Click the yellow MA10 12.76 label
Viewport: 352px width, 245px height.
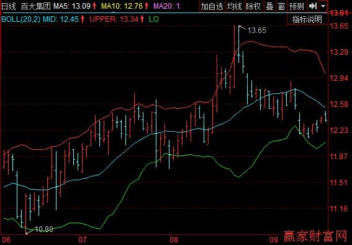coord(125,6)
